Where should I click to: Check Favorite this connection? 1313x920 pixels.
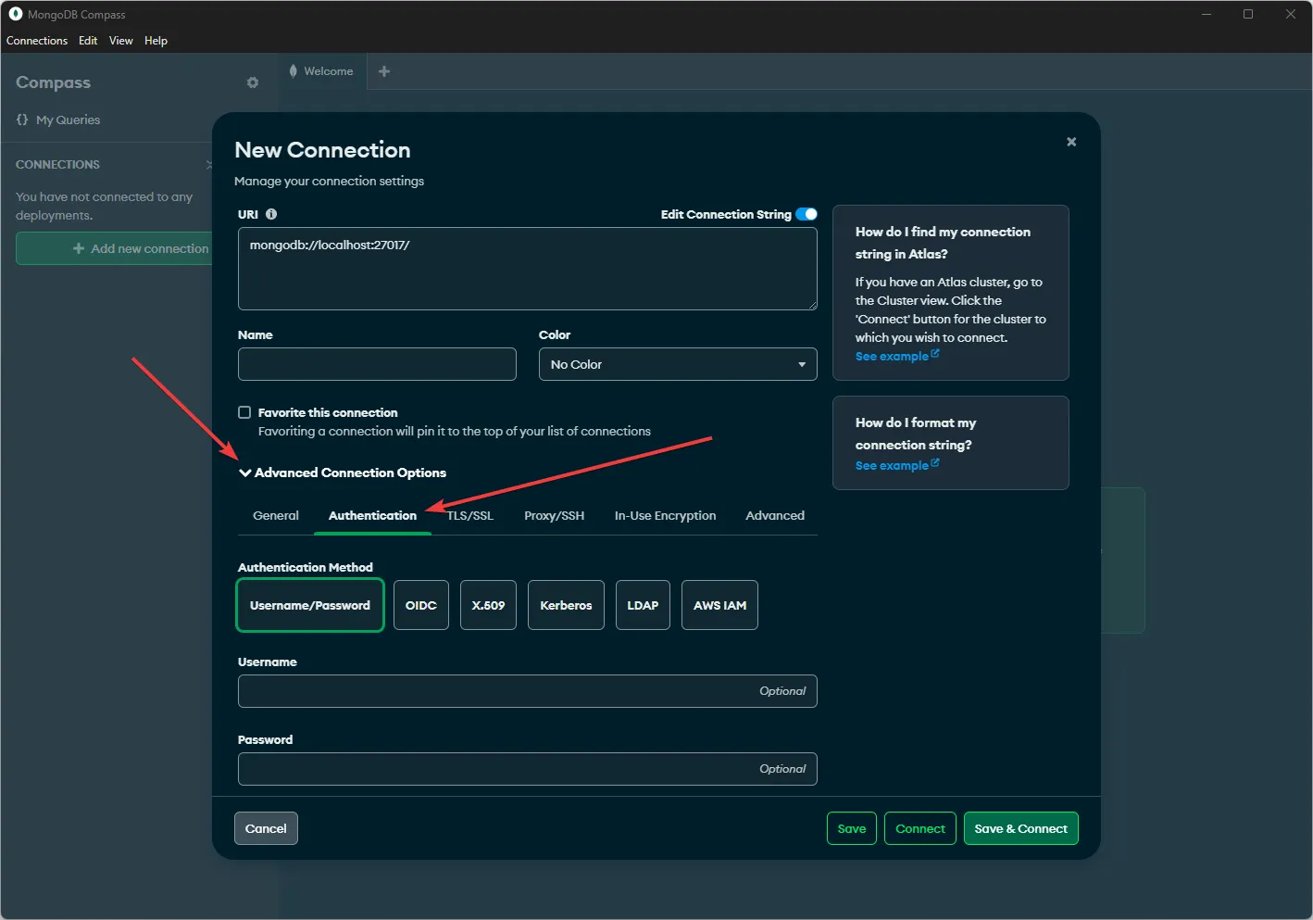(244, 411)
